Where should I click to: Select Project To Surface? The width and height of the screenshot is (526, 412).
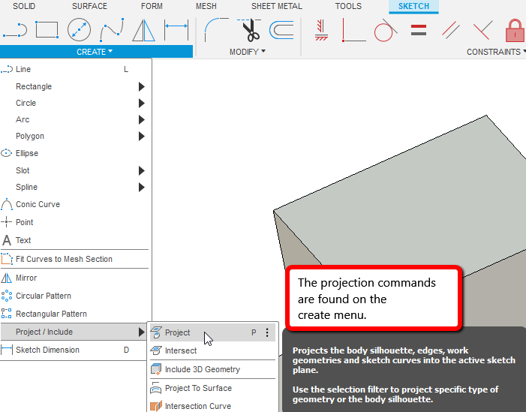click(212, 388)
